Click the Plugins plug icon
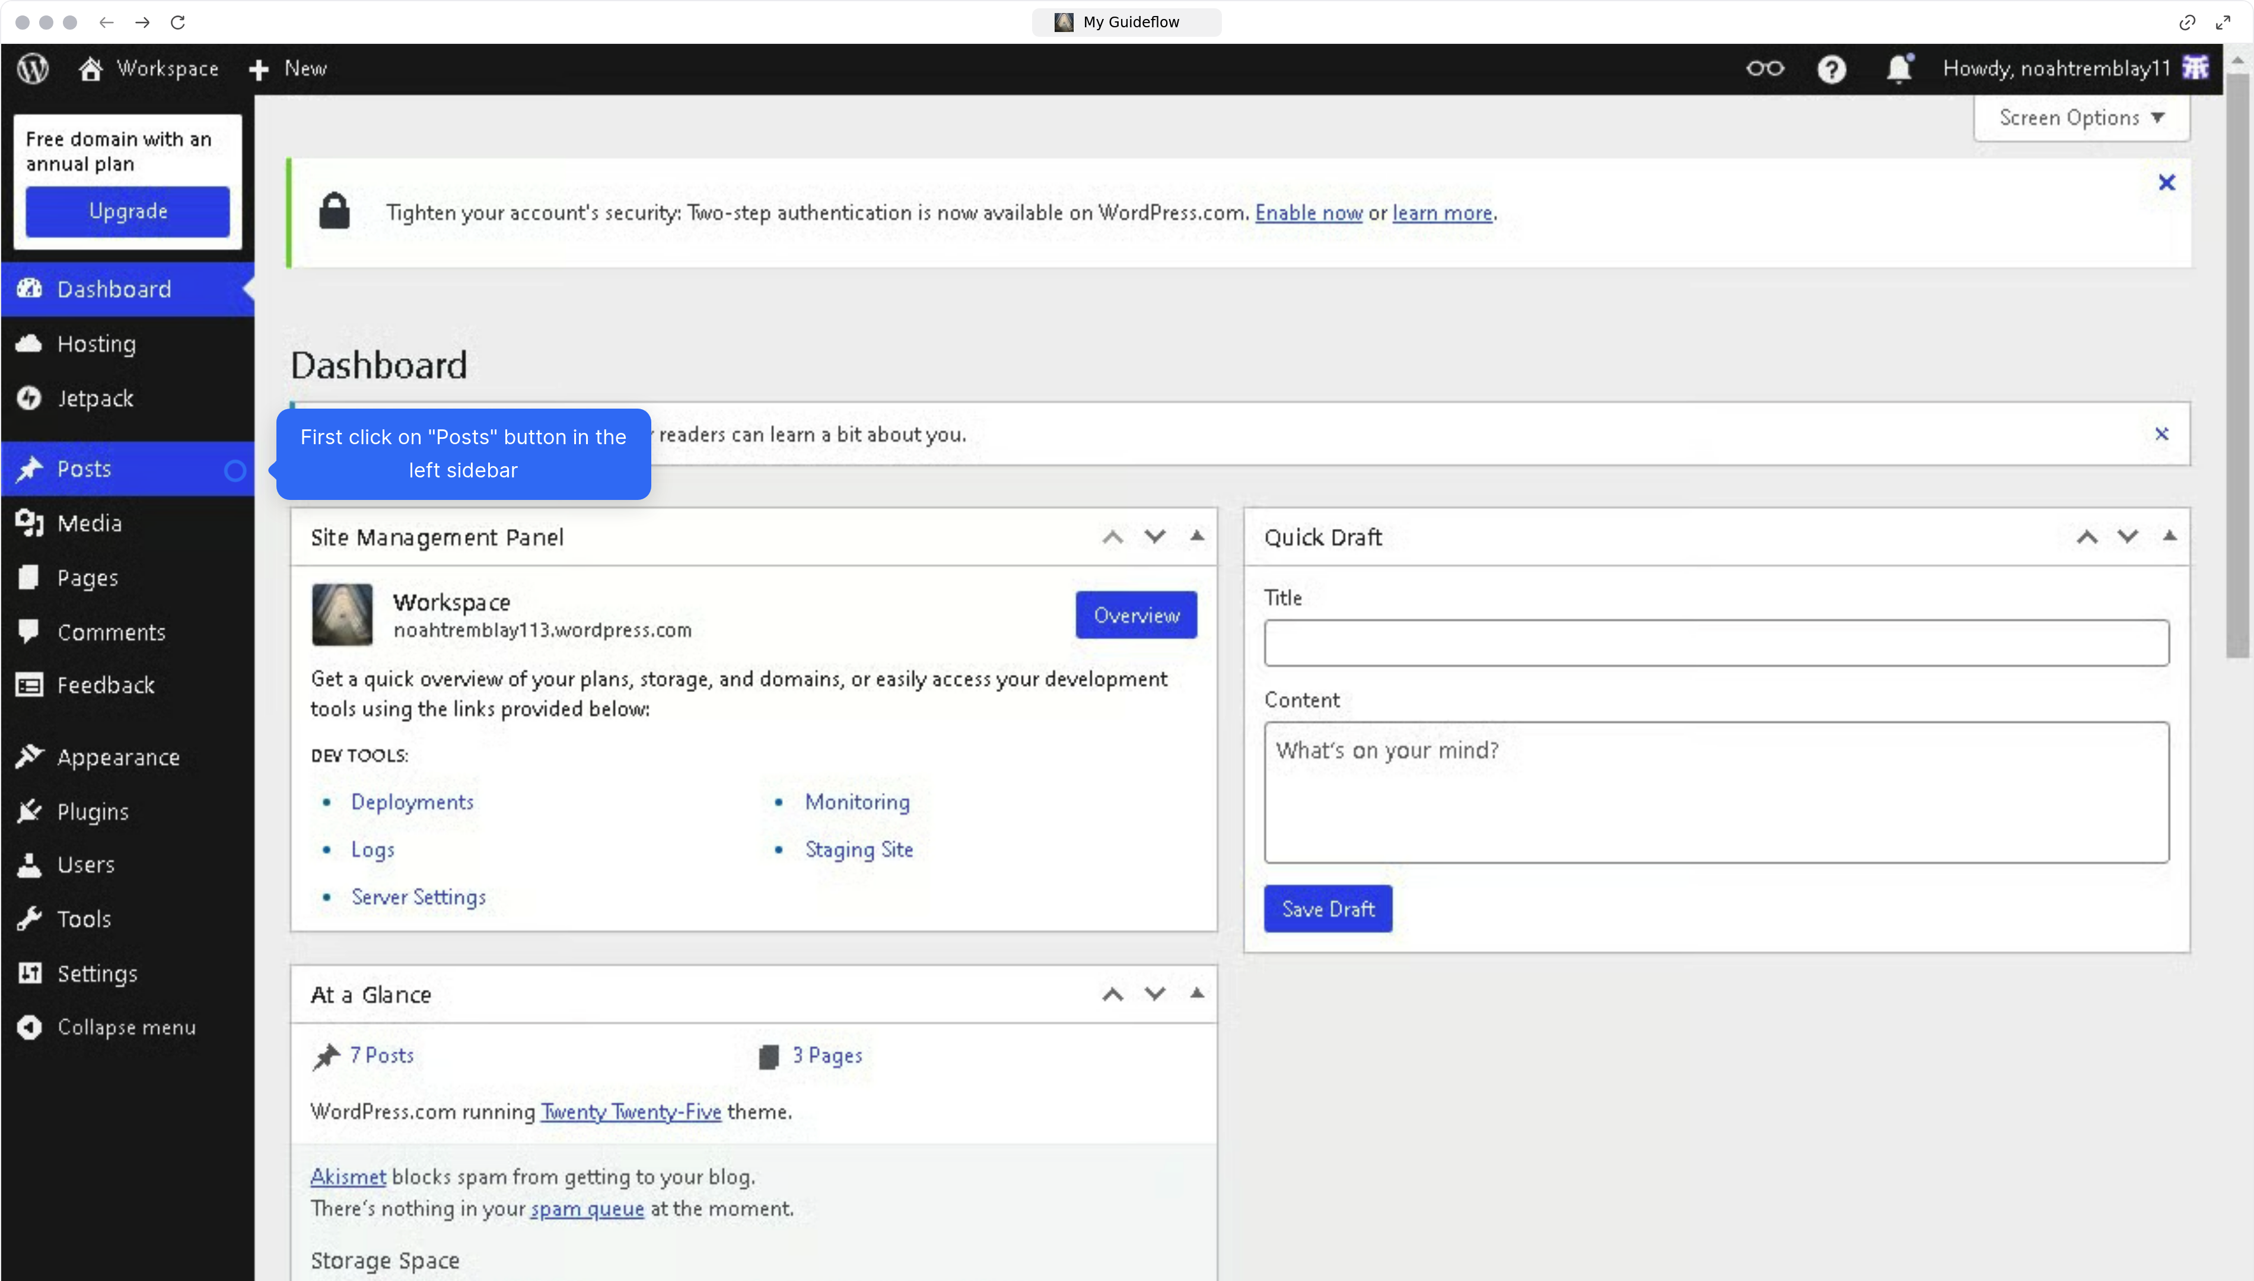2254x1281 pixels. tap(29, 811)
